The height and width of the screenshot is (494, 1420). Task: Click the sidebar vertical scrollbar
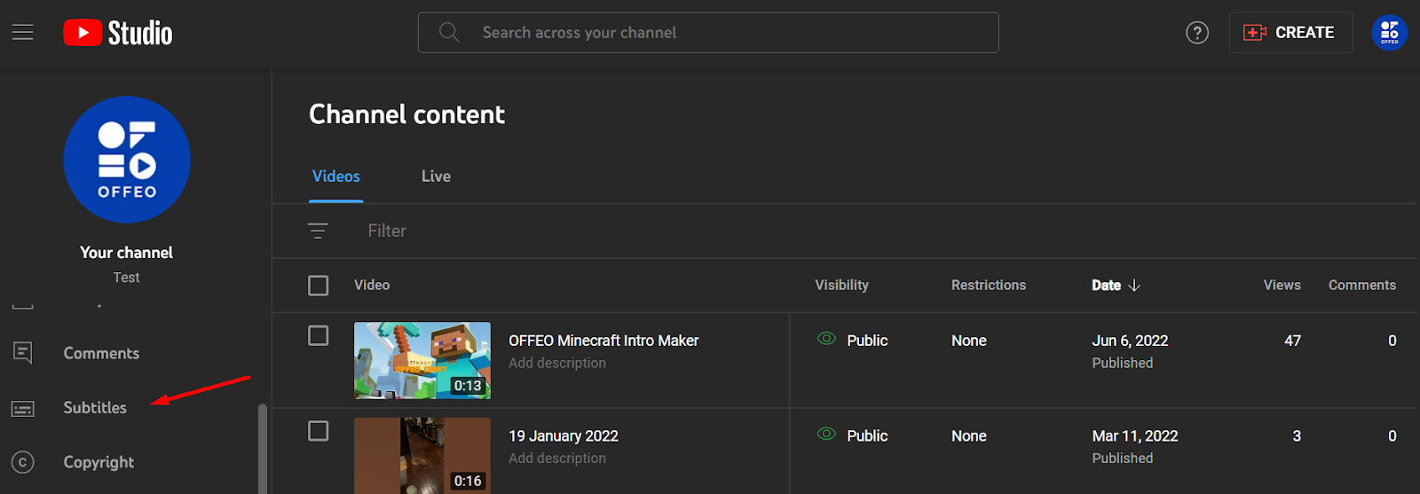pos(262,448)
